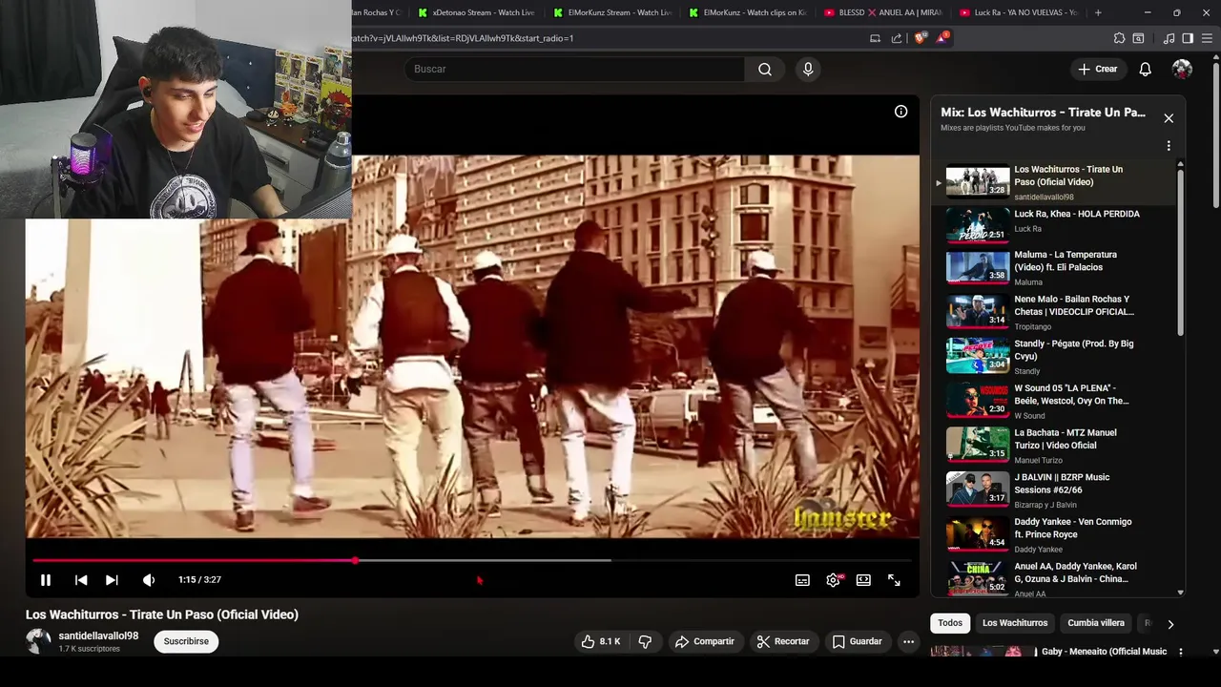The image size is (1221, 687).
Task: Select the Los Wachiturros filter chip
Action: click(1015, 623)
